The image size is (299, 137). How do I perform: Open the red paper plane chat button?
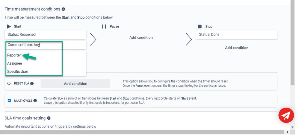click(286, 115)
